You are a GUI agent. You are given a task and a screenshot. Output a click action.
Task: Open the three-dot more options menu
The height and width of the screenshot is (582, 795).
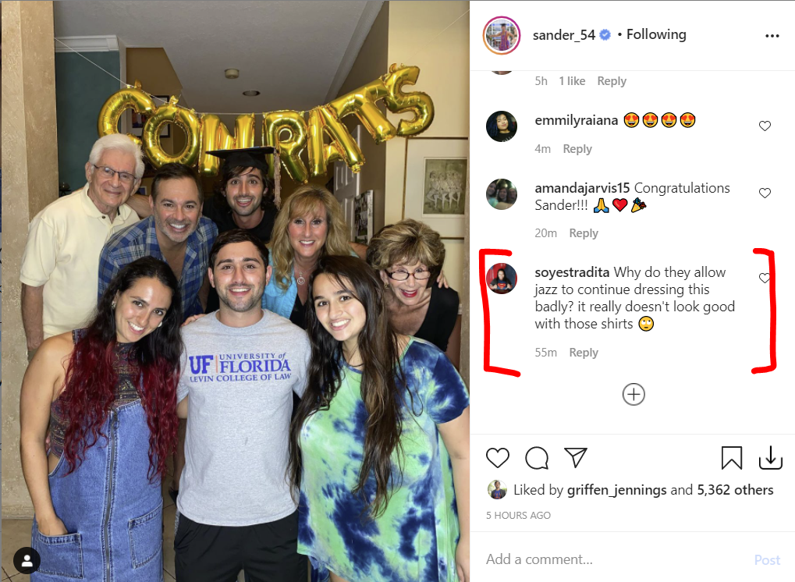tap(772, 36)
